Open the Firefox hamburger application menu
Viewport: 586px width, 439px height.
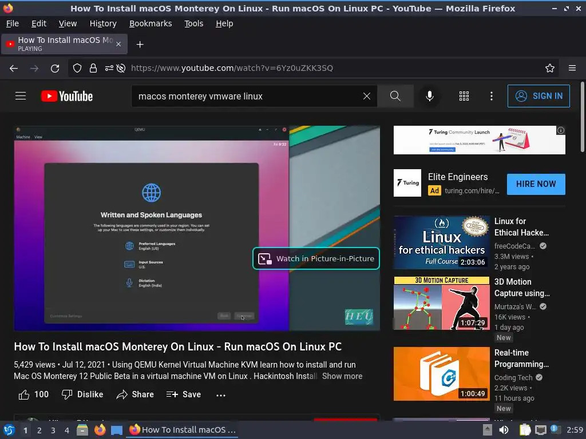tap(572, 68)
